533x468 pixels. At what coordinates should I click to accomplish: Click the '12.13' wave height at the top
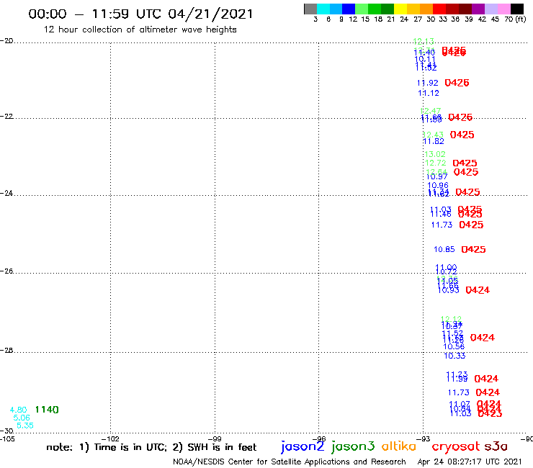pyautogui.click(x=424, y=42)
